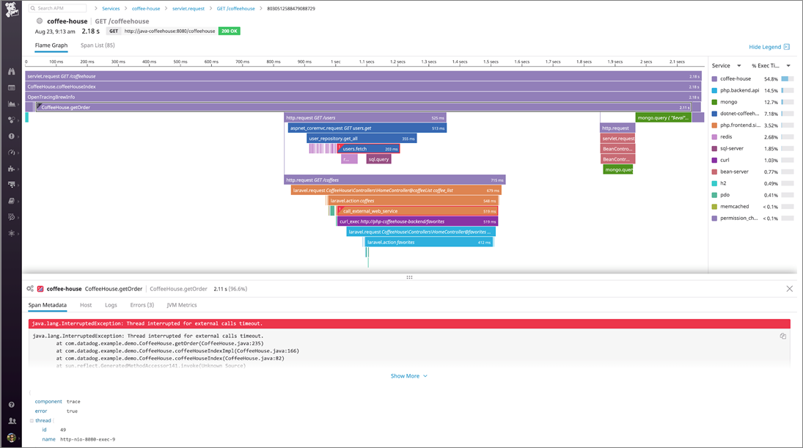Select the http.request GET /users span
Image resolution: width=803 pixels, height=448 pixels.
tap(365, 118)
